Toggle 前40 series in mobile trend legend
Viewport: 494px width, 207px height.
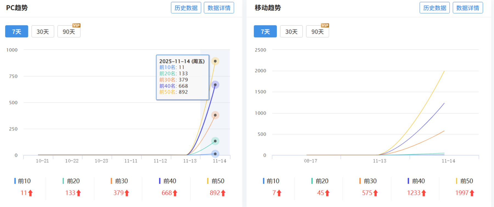pos(416,181)
